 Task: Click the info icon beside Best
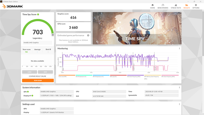click(x=50, y=49)
